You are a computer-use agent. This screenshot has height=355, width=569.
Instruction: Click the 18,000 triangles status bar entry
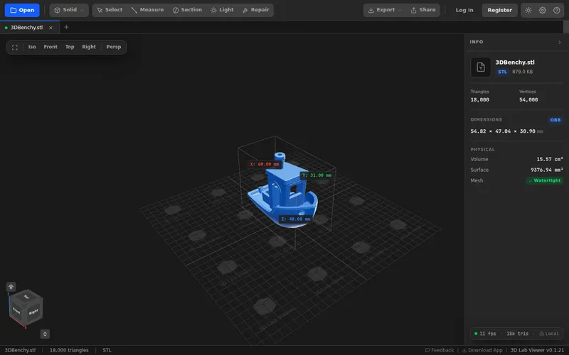point(69,350)
